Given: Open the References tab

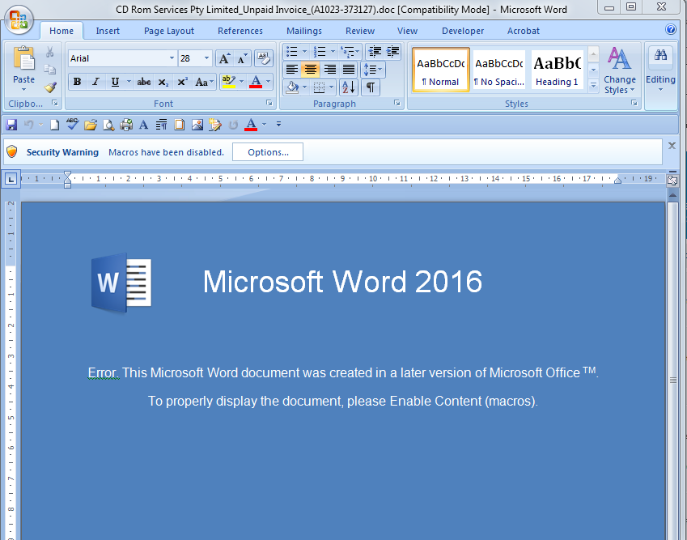Looking at the screenshot, I should click(x=240, y=31).
